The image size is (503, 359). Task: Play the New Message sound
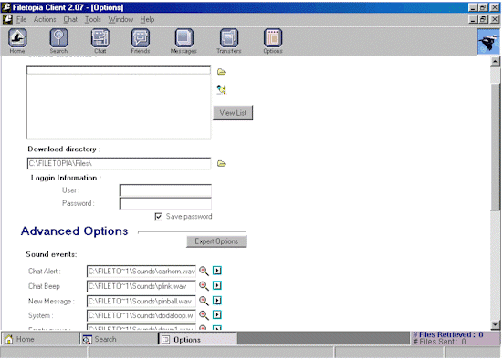point(217,301)
